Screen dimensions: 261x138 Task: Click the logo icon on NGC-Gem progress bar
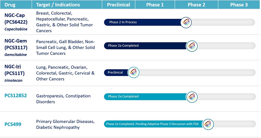[x=192, y=46]
